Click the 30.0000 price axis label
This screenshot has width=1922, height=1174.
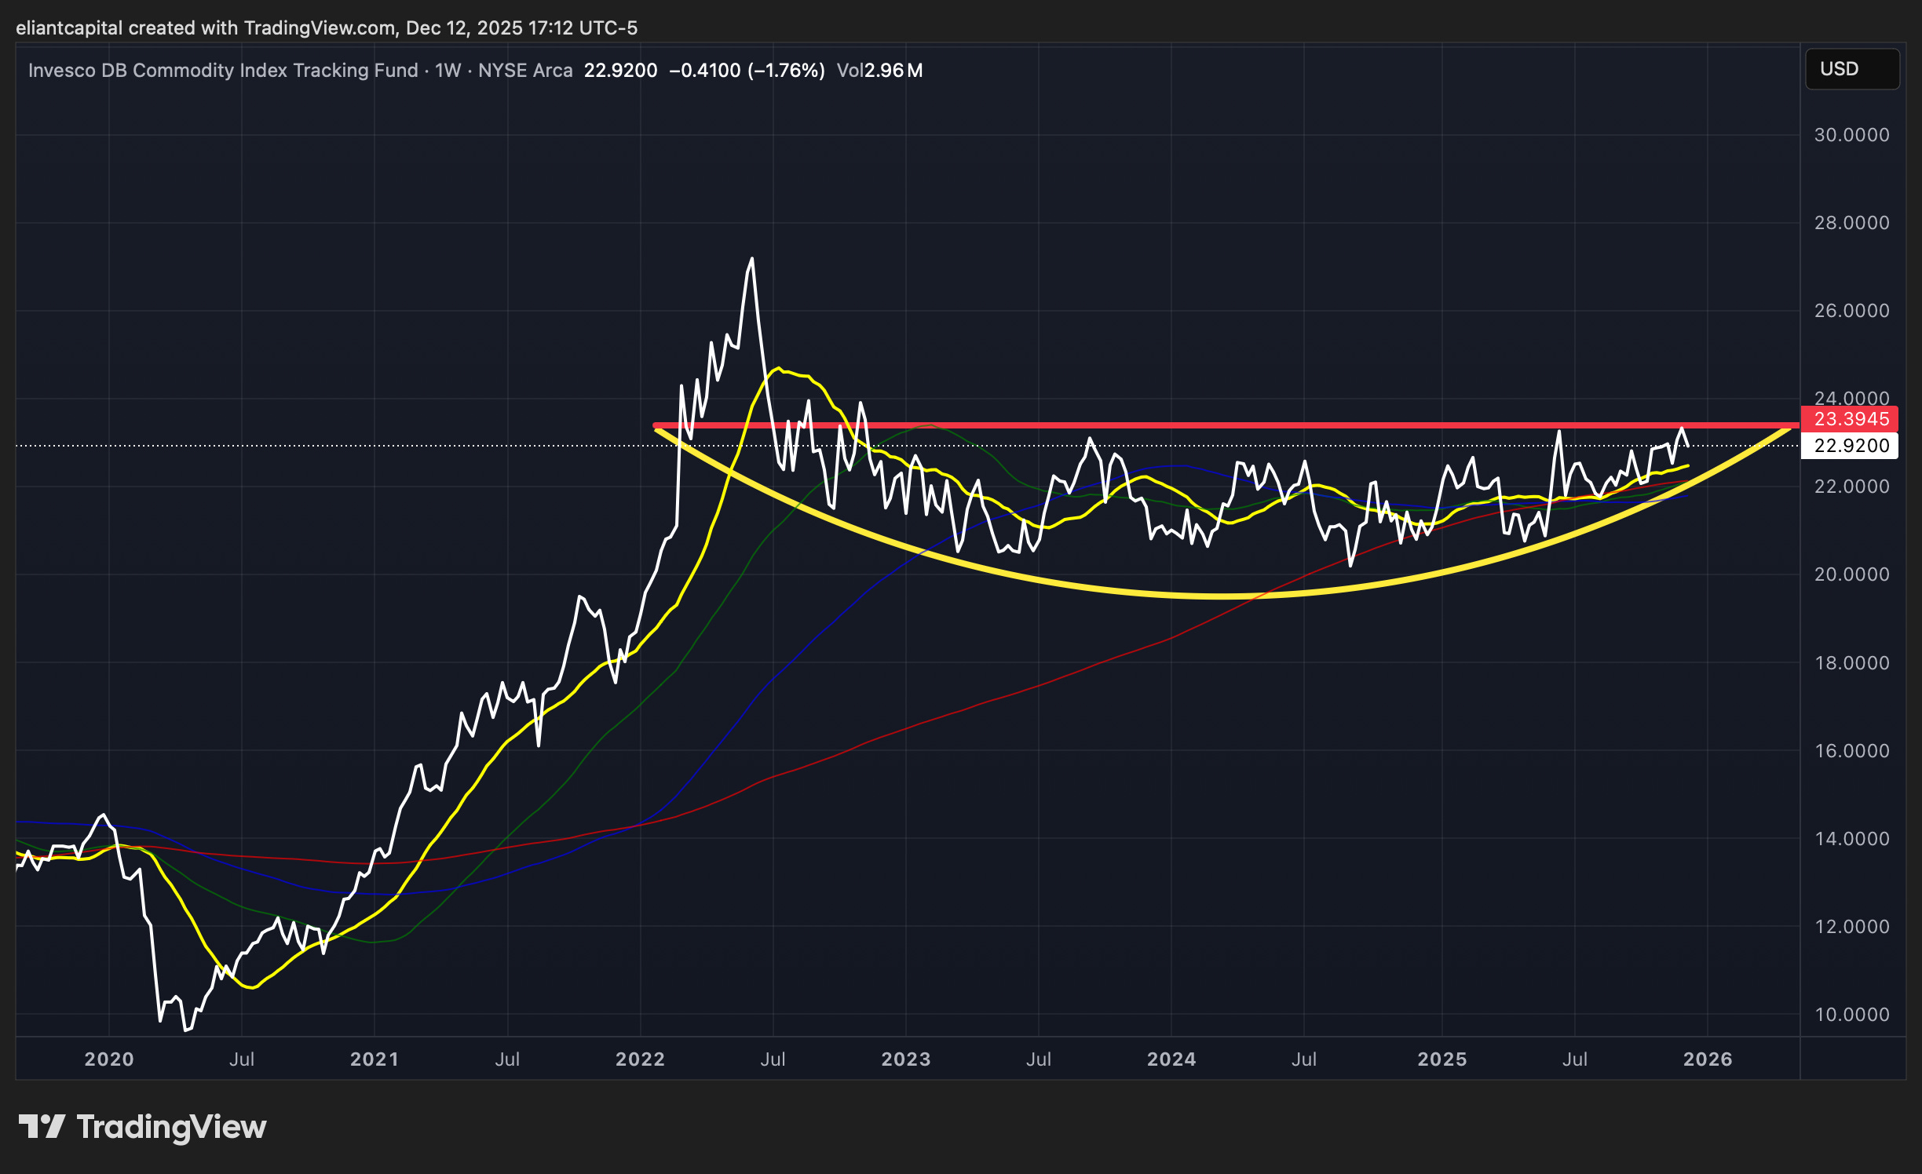click(x=1851, y=135)
